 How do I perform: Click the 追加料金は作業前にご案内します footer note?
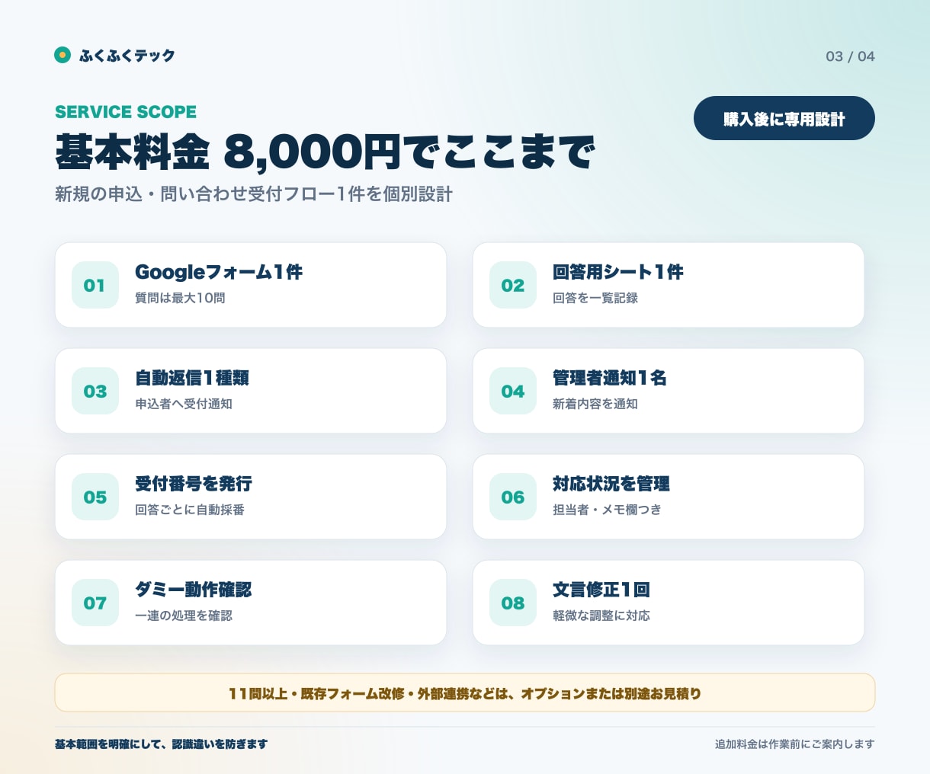(x=794, y=744)
